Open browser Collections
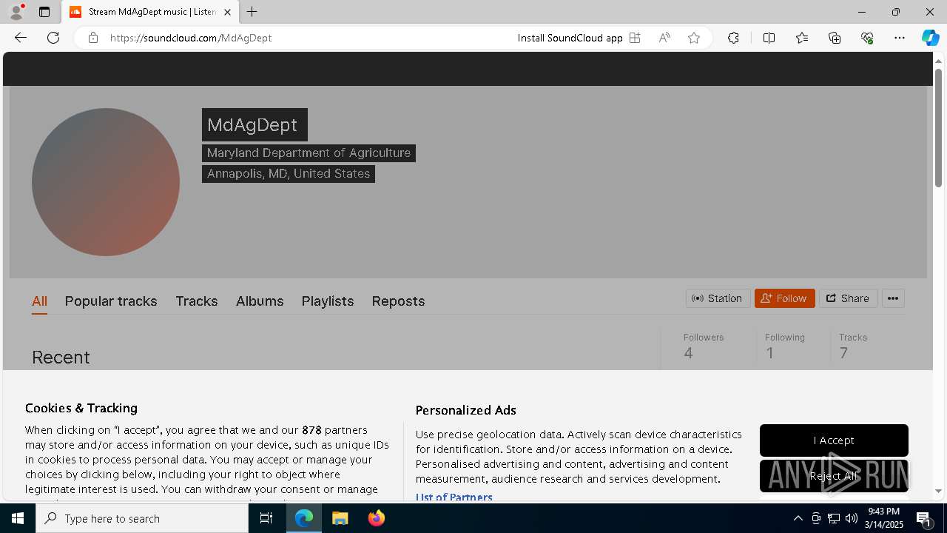This screenshot has height=533, width=947. pos(835,38)
